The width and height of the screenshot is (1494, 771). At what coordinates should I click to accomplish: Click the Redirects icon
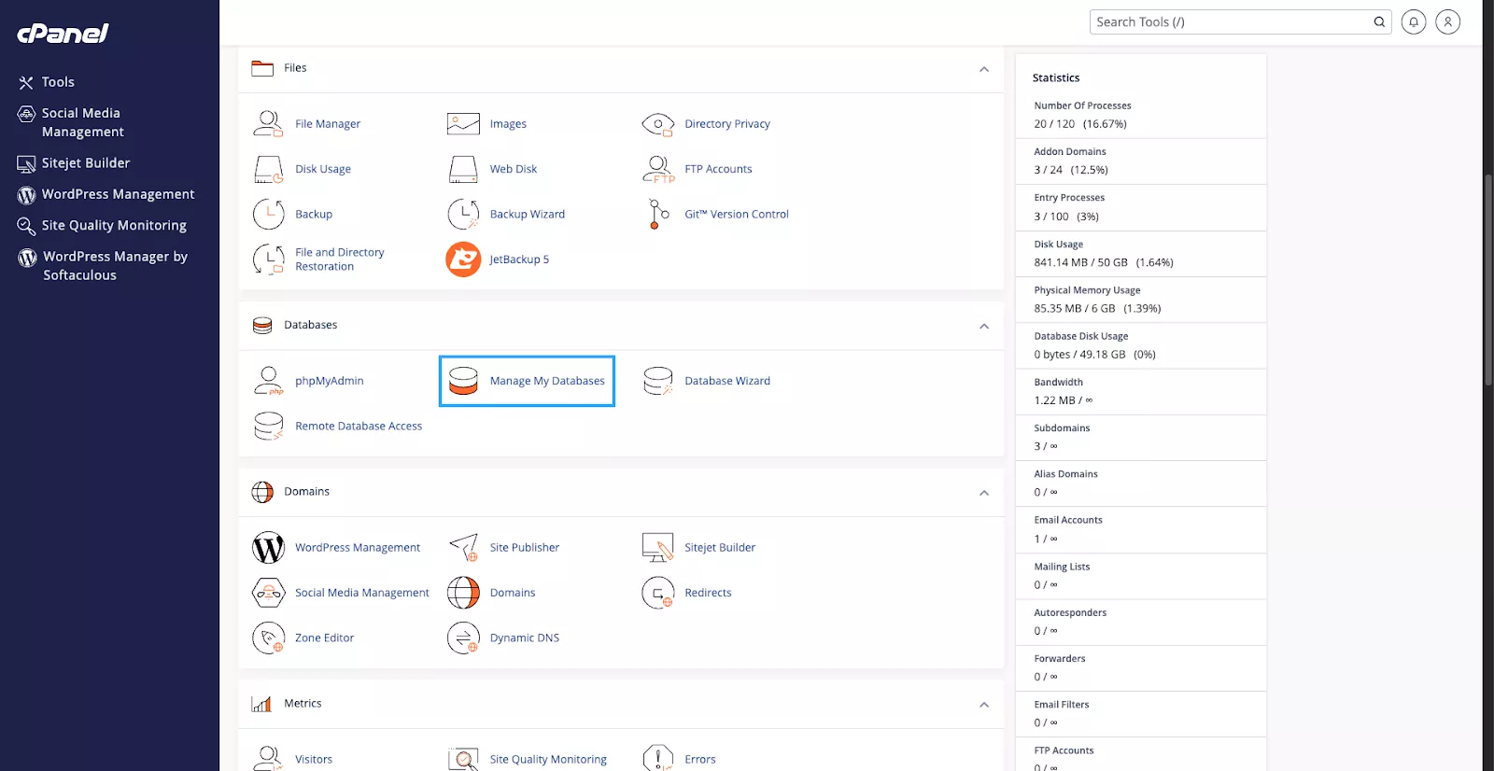658,593
